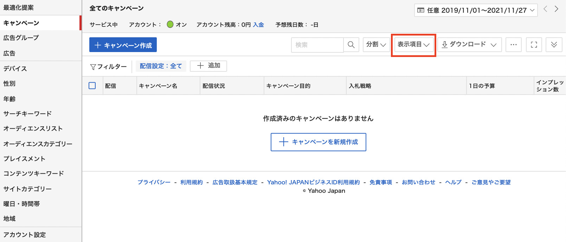The height and width of the screenshot is (242, 566).
Task: Open サーチキーワード in the sidebar
Action: (x=27, y=114)
